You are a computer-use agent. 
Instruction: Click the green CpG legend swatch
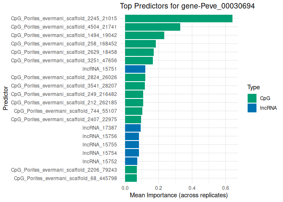(x=252, y=98)
